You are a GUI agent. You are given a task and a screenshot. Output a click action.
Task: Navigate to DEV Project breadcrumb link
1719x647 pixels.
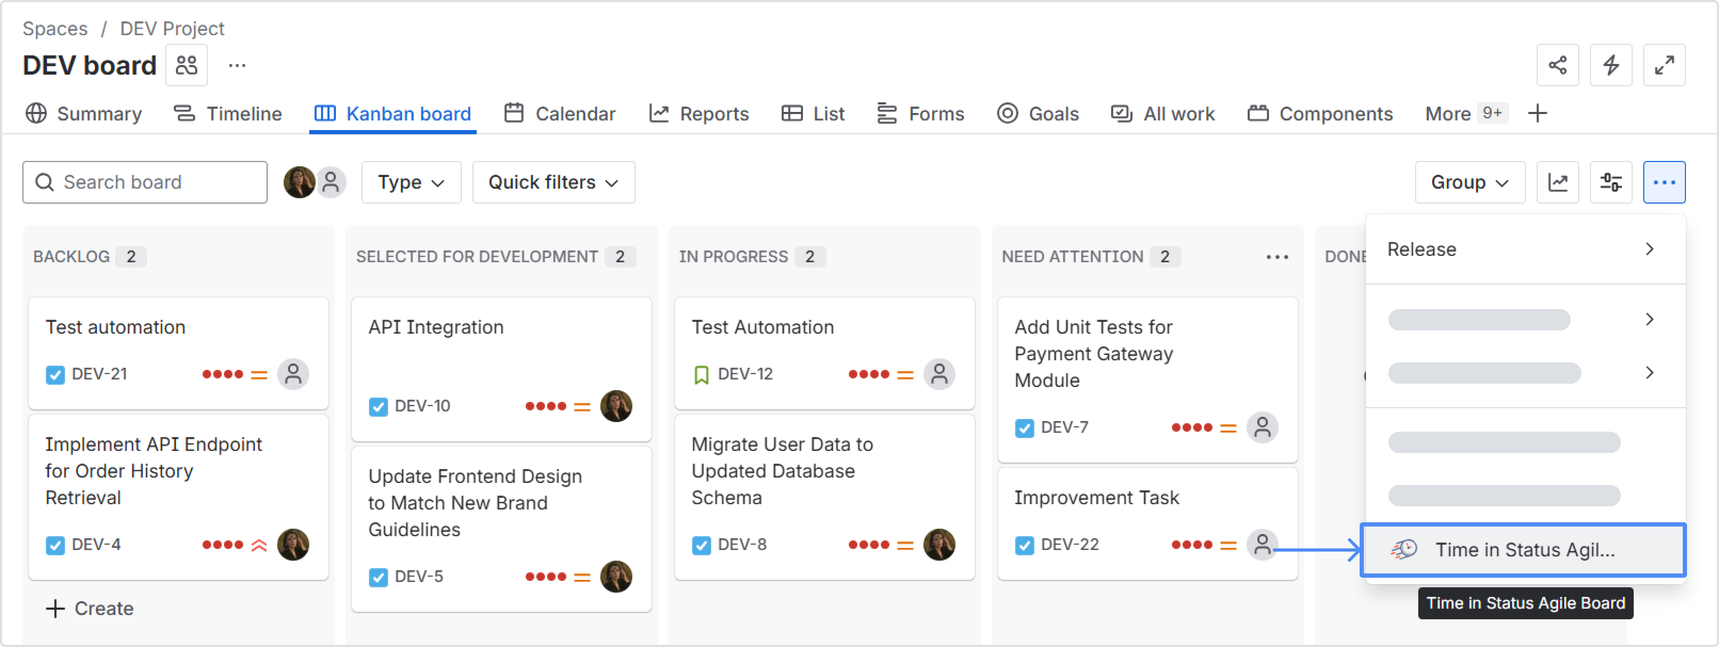[172, 29]
